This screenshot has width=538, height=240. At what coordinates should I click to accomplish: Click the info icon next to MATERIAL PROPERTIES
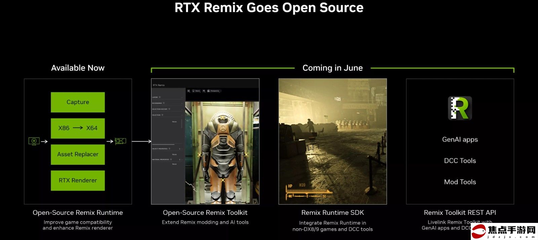[171, 159]
